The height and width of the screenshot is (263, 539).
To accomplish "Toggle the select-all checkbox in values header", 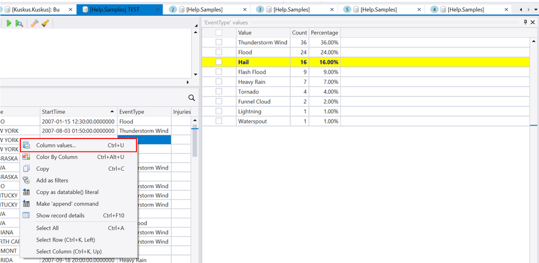I will pos(219,33).
